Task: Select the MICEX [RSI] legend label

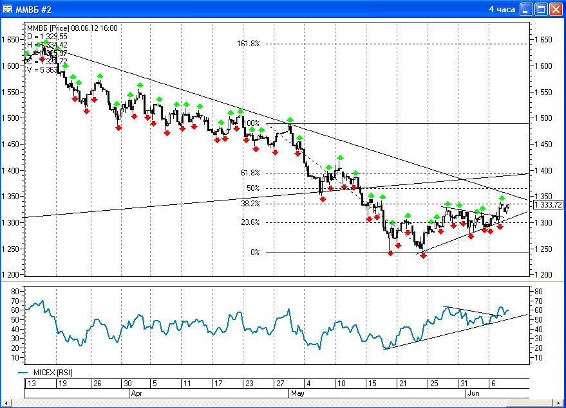Action: [53, 373]
